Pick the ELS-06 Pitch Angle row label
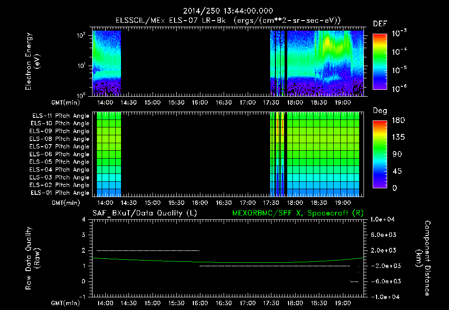 [x=60, y=155]
